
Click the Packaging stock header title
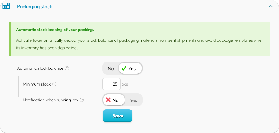(34, 7)
